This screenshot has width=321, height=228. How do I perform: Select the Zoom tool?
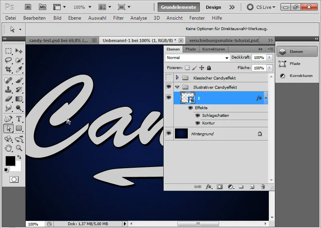(19, 148)
